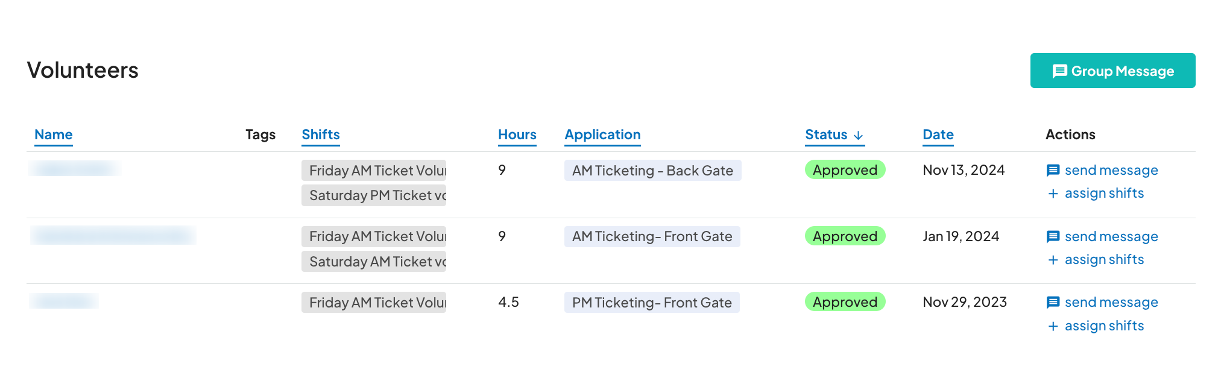Image resolution: width=1224 pixels, height=381 pixels.
Task: Select AM Ticketing - Back Gate application
Action: coord(652,171)
